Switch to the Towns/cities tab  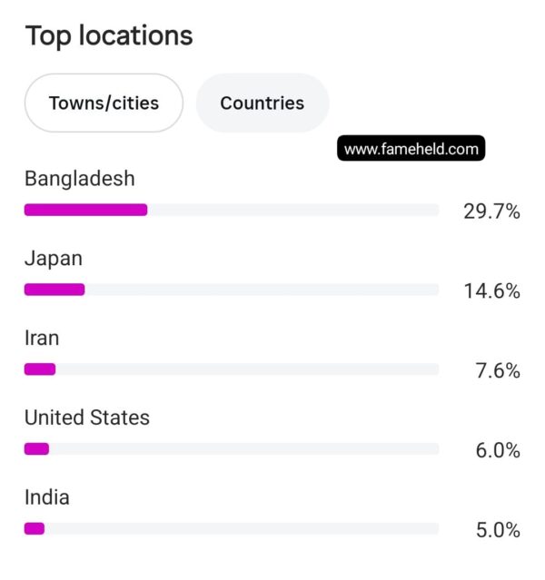(104, 103)
